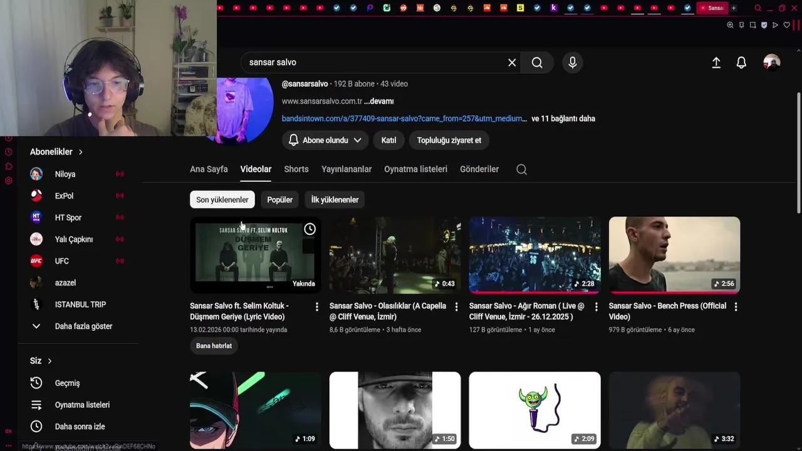Open options menu for Olasılıklar A Capella video

[456, 307]
